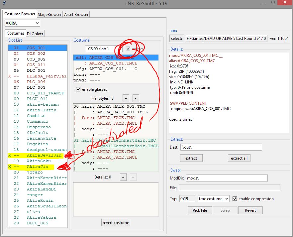Switch to DLC slots sub-tab
The image size is (293, 237).
[35, 34]
